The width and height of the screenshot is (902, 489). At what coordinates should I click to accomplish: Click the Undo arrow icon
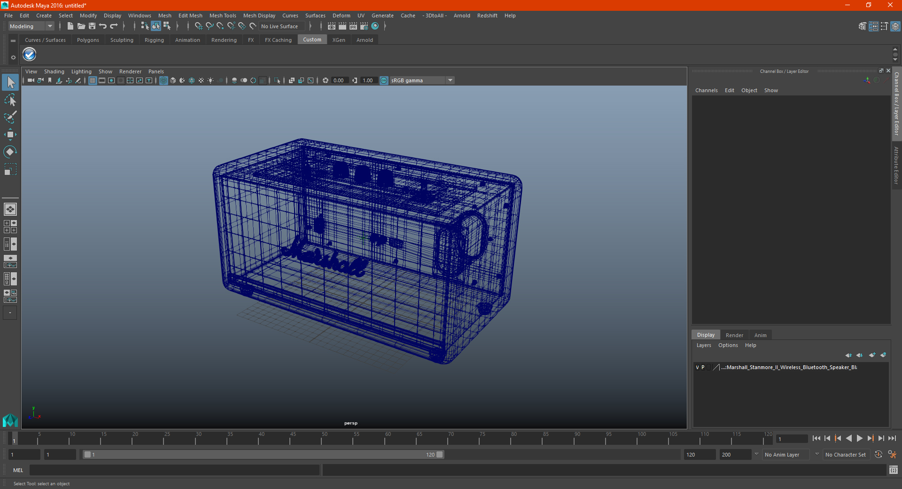point(103,26)
